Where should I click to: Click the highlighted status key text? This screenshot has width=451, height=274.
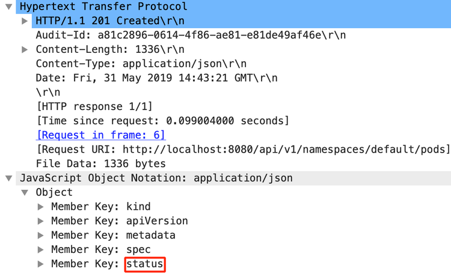(144, 264)
